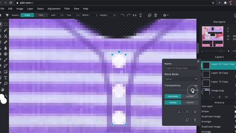
Task: Click the layer Name input field
Action: (181, 68)
